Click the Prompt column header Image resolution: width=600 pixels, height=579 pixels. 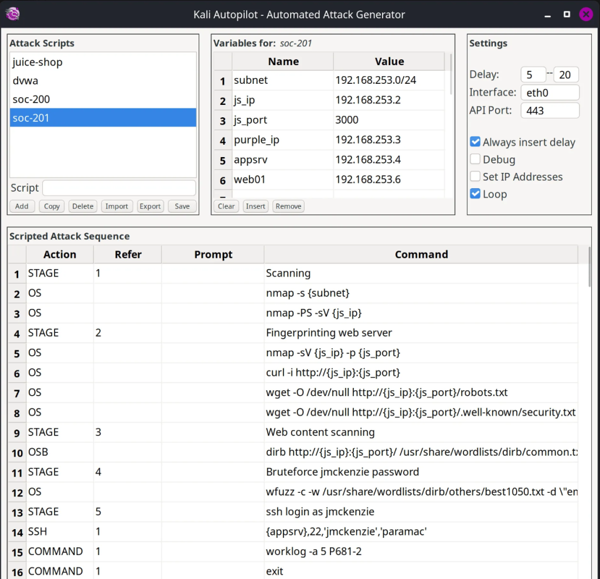213,254
